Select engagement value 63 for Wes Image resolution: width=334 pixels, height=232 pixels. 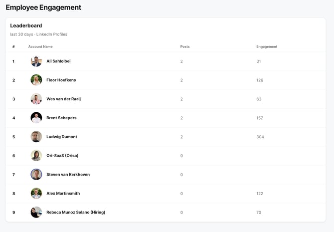pyautogui.click(x=259, y=99)
